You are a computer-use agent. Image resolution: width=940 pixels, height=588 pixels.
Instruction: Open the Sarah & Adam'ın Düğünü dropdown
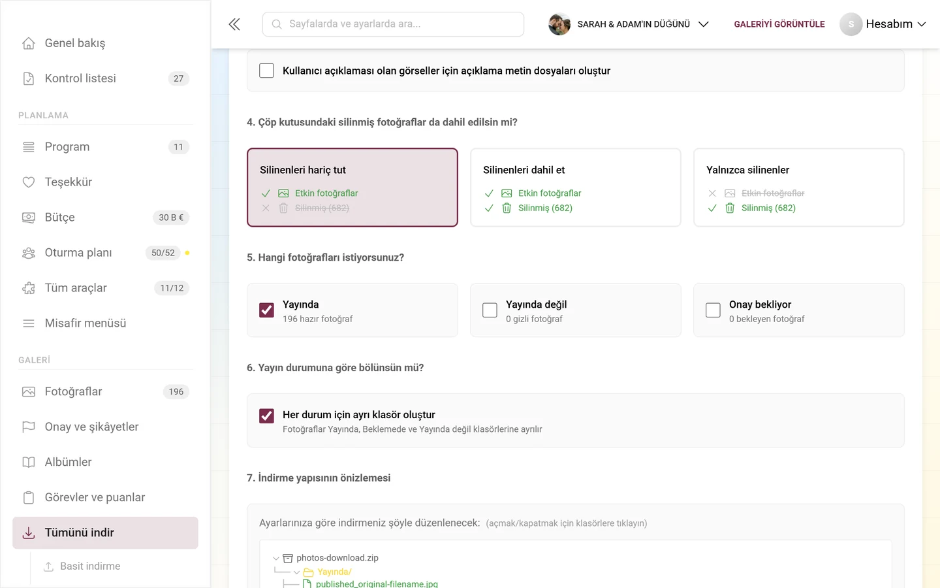[629, 24]
